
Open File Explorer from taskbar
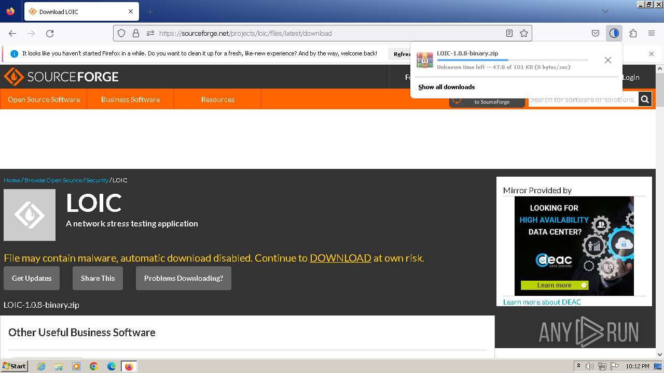pos(59,366)
